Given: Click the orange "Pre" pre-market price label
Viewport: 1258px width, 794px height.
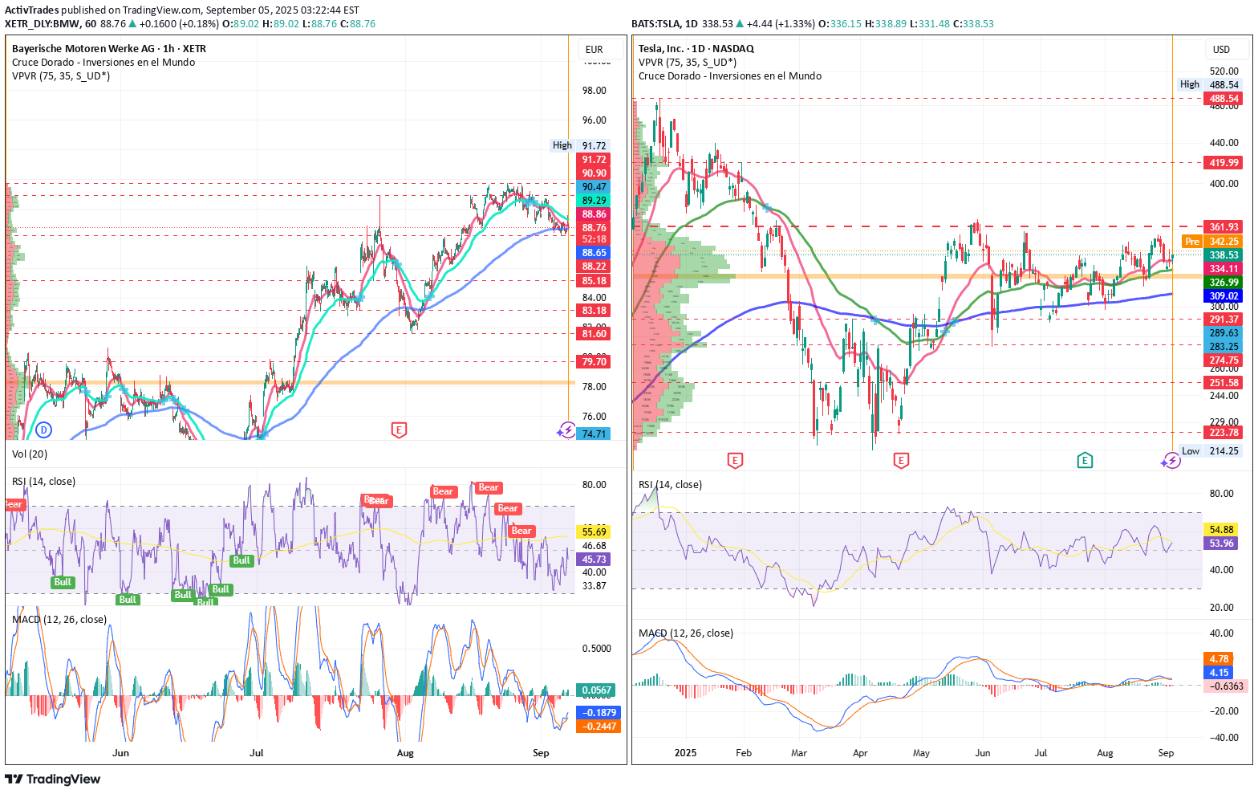Looking at the screenshot, I should pos(1192,242).
